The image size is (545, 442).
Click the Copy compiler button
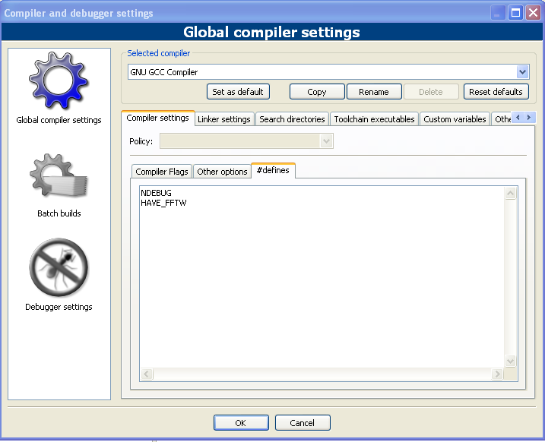tap(317, 92)
